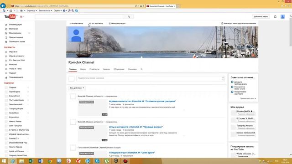This screenshot has height=164, width=292.
Task: Open the World of Tanks playlist
Action: click(15, 69)
